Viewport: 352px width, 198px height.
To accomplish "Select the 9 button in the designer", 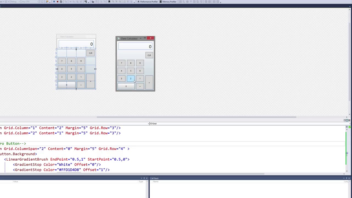I will coord(81,61).
